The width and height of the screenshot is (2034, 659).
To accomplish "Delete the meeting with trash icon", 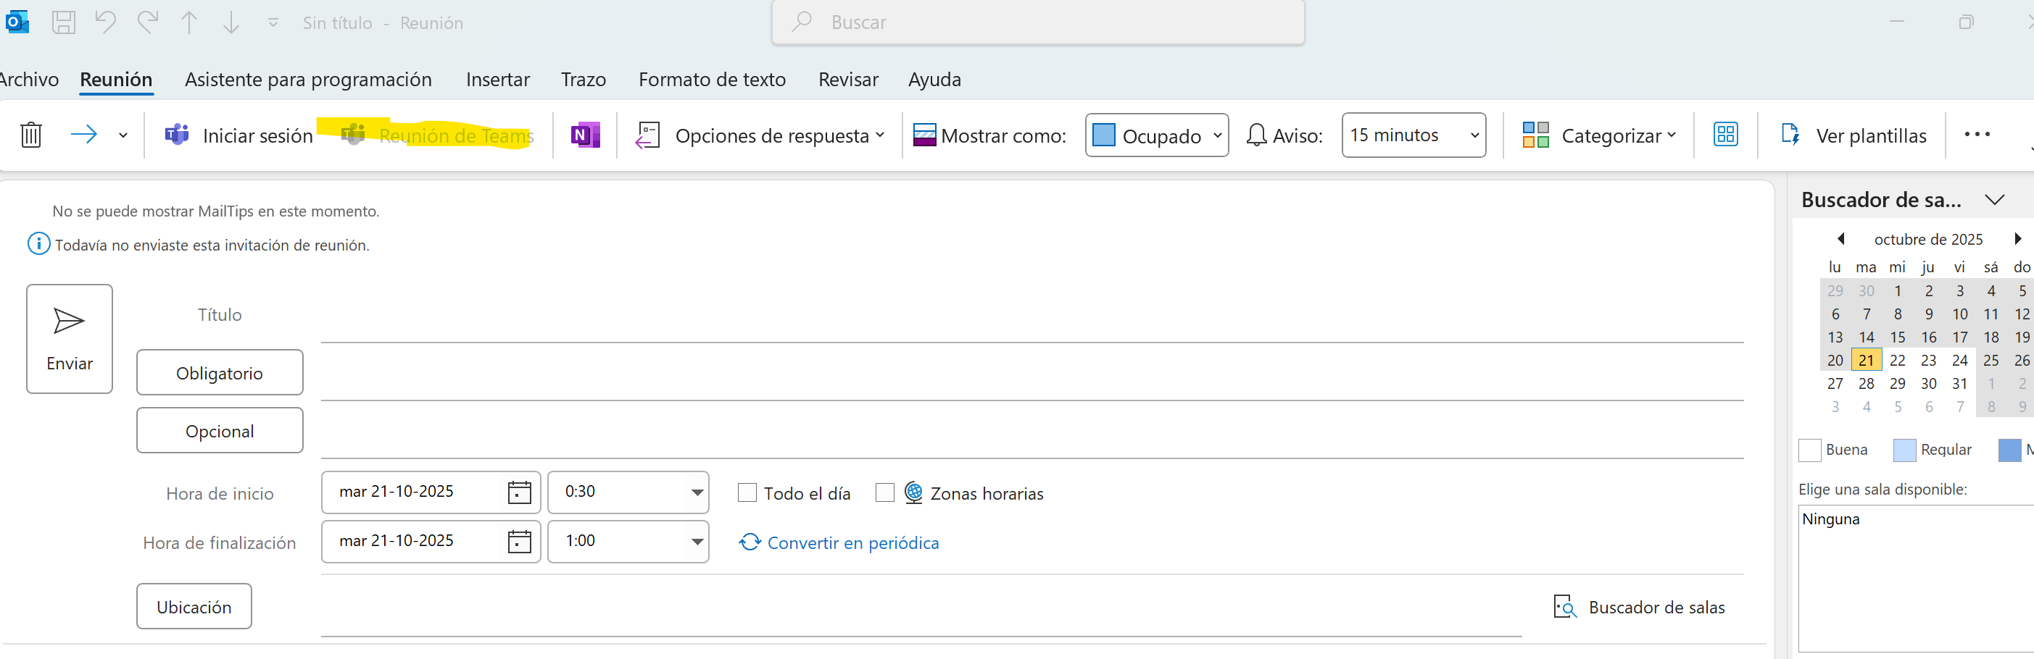I will pos(30,135).
